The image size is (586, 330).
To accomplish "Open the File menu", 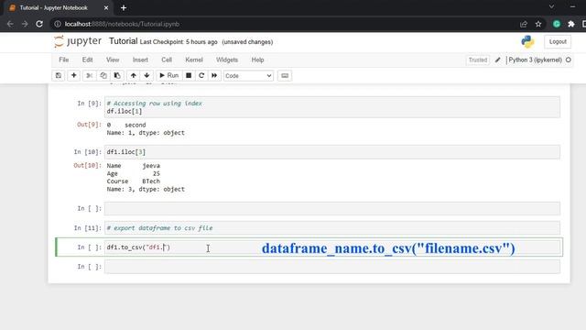I will tap(63, 60).
